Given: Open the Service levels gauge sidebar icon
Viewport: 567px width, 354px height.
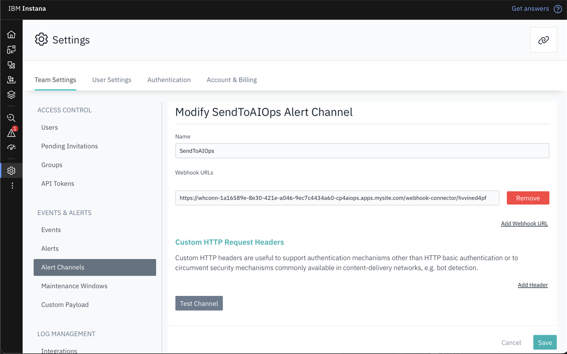Looking at the screenshot, I should (11, 147).
